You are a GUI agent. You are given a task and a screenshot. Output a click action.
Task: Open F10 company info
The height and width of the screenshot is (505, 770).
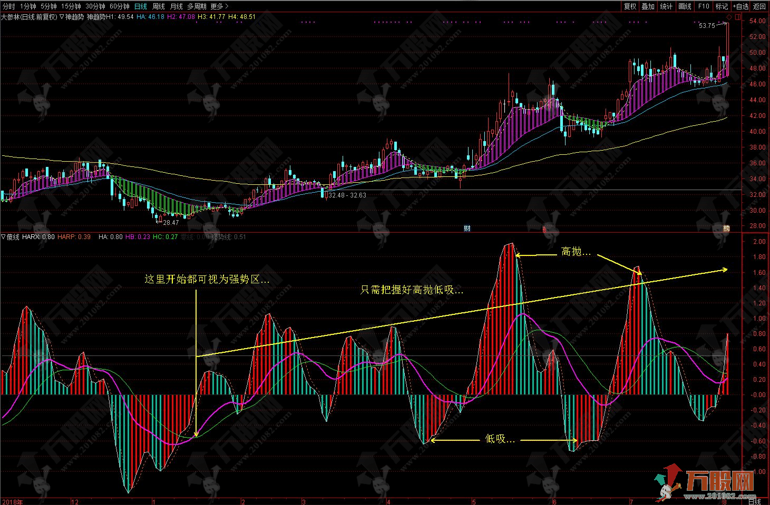click(x=704, y=6)
